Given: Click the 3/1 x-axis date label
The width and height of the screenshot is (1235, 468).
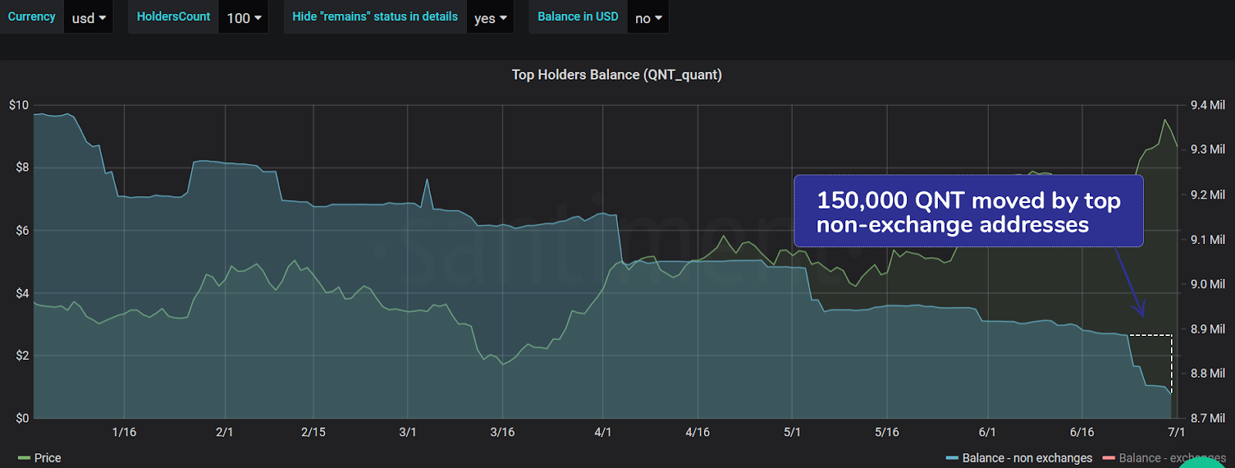Looking at the screenshot, I should click(x=408, y=432).
